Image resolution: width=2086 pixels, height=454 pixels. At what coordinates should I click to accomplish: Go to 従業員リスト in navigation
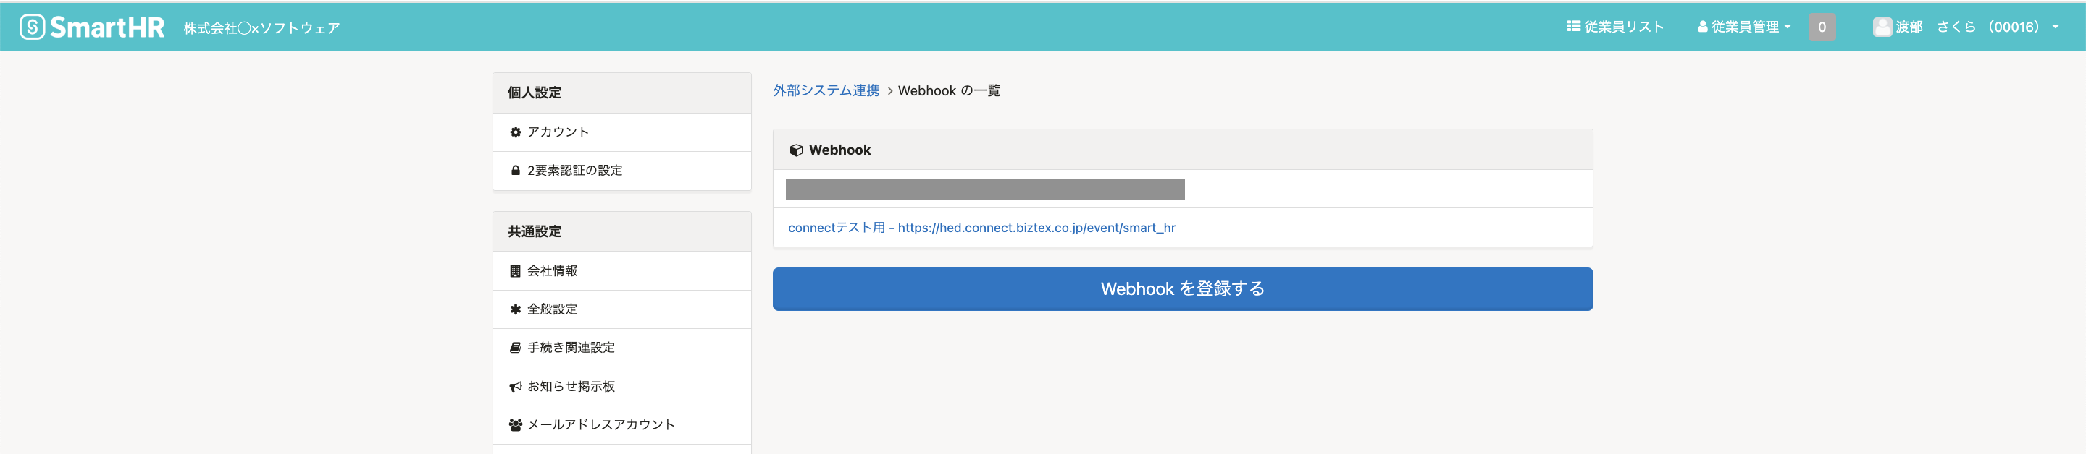(1614, 27)
